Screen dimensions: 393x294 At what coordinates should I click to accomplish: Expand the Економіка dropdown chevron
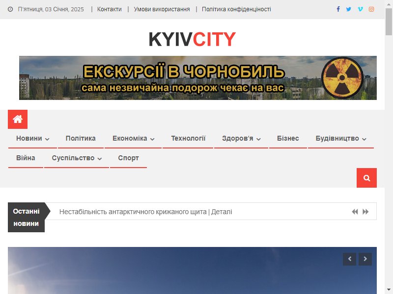152,139
